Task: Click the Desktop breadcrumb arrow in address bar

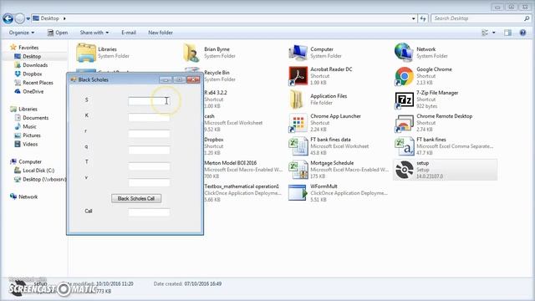Action: point(64,18)
